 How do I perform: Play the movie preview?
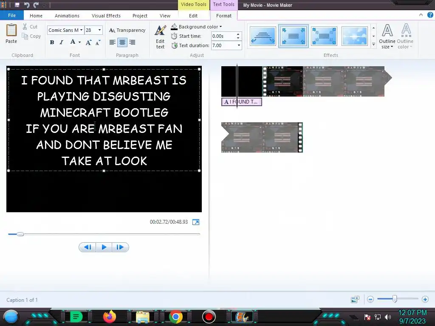104,247
